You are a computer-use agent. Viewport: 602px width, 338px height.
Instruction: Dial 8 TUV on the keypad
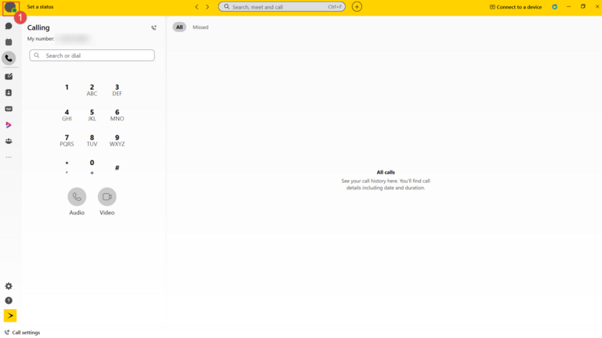point(92,140)
